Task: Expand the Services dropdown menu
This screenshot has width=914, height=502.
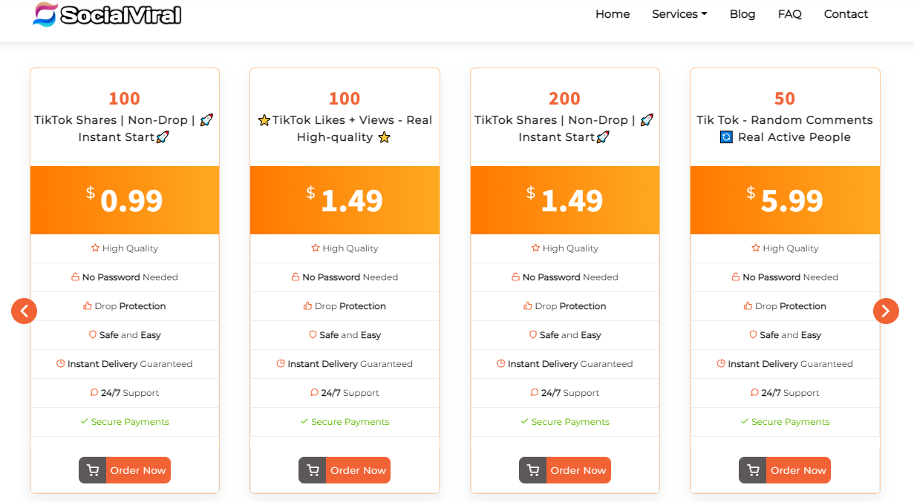Action: 679,14
